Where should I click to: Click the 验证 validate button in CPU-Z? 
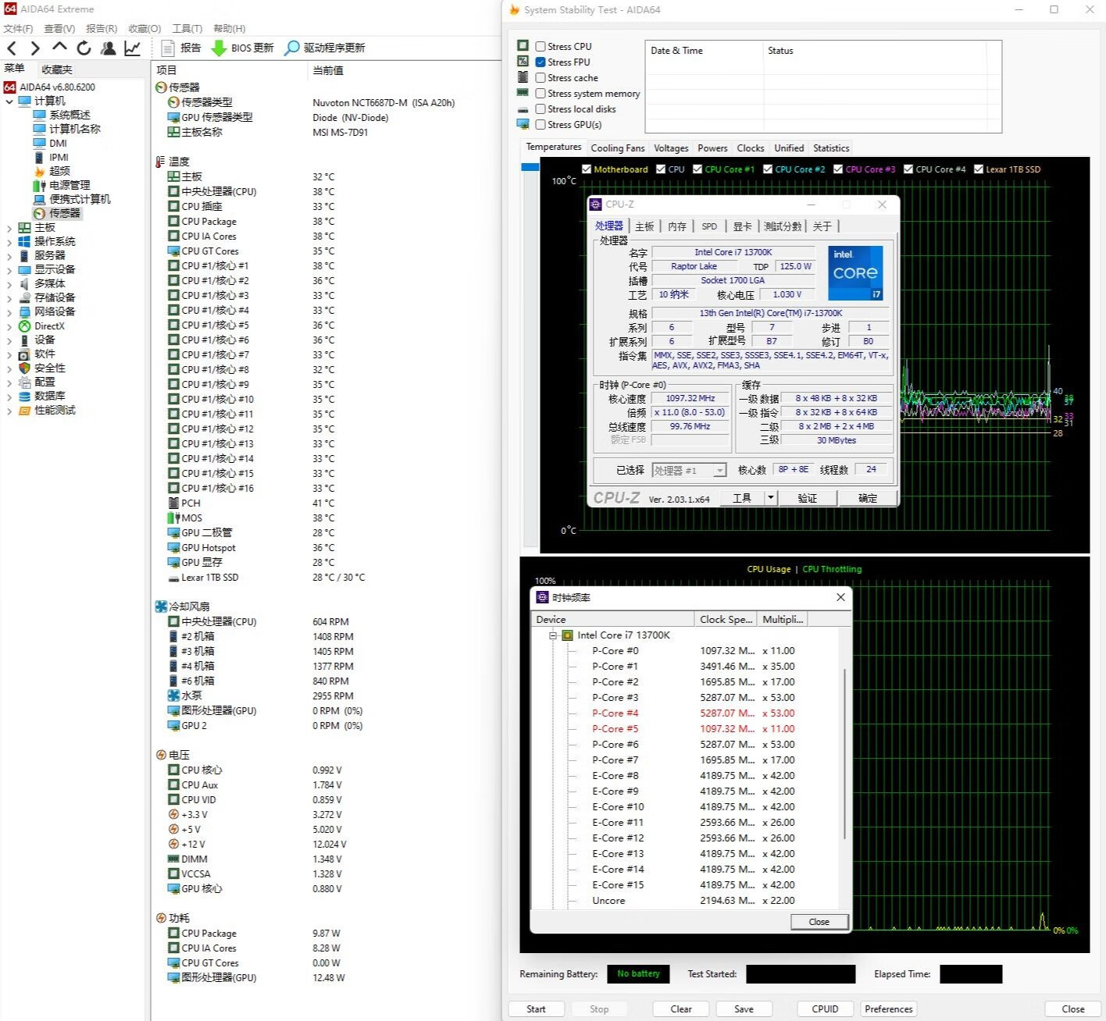point(808,498)
